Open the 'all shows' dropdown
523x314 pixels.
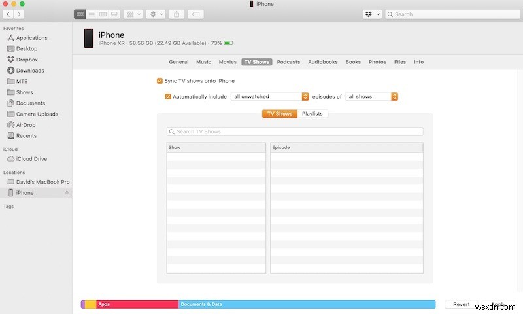371,96
